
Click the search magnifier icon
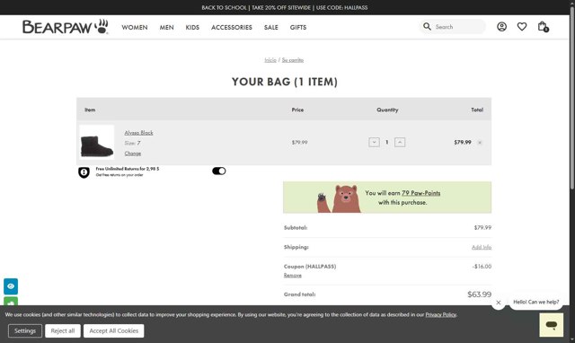click(x=427, y=26)
